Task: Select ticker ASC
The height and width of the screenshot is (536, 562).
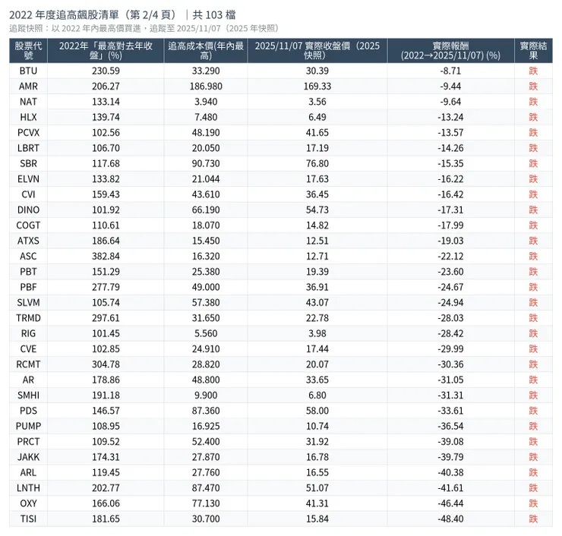Action: pos(28,256)
